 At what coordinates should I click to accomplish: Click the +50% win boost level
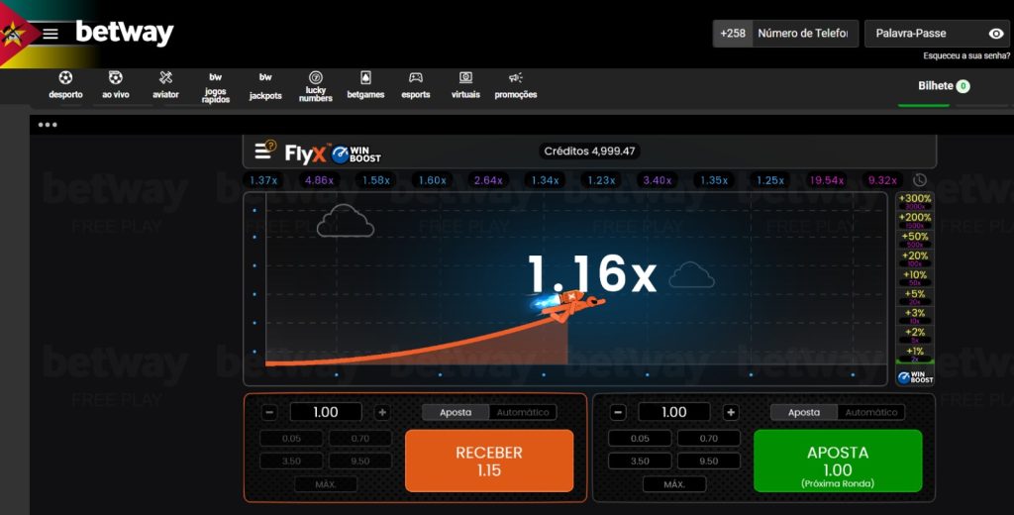pos(915,239)
